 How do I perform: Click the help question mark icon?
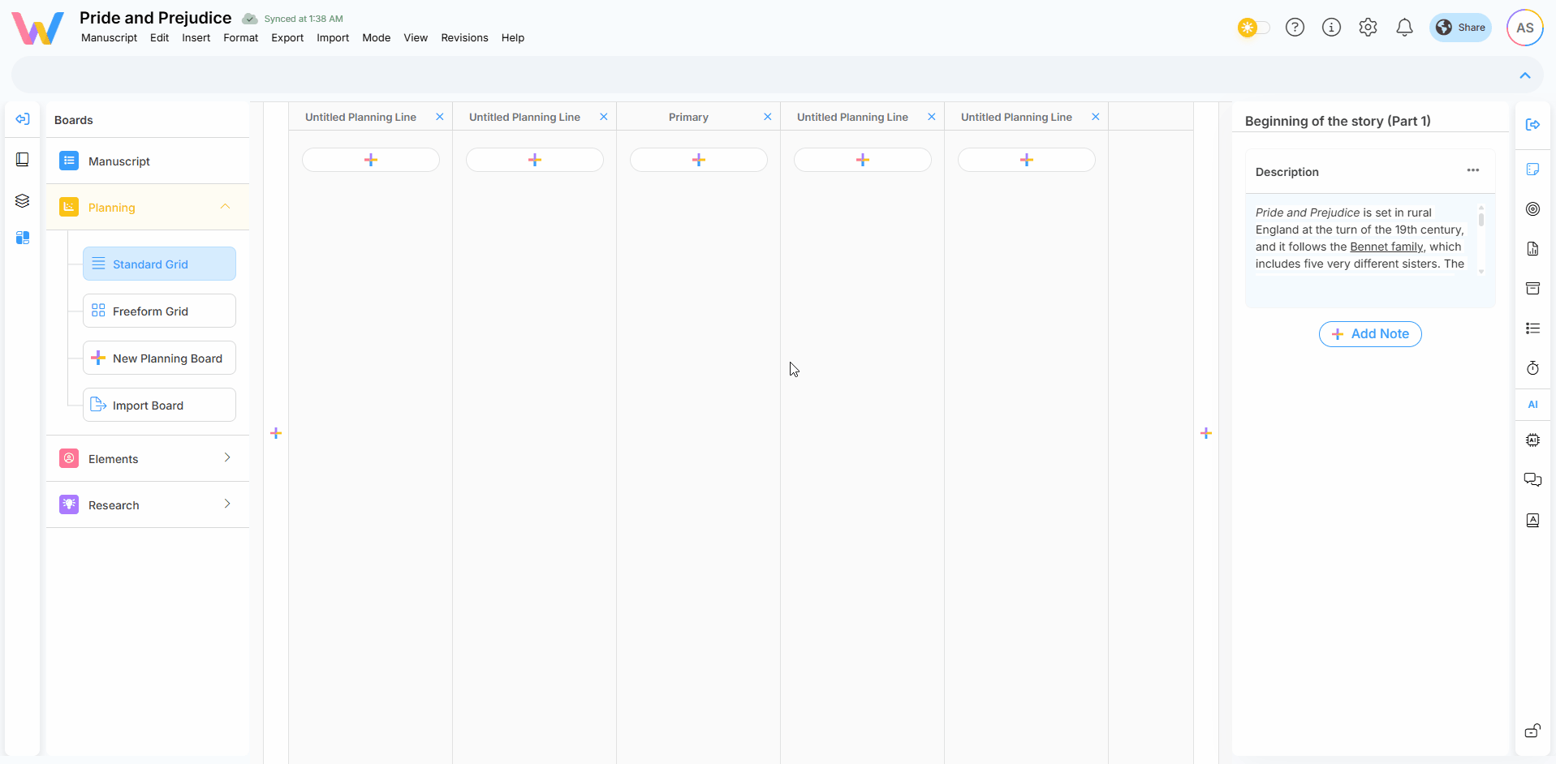click(1295, 28)
